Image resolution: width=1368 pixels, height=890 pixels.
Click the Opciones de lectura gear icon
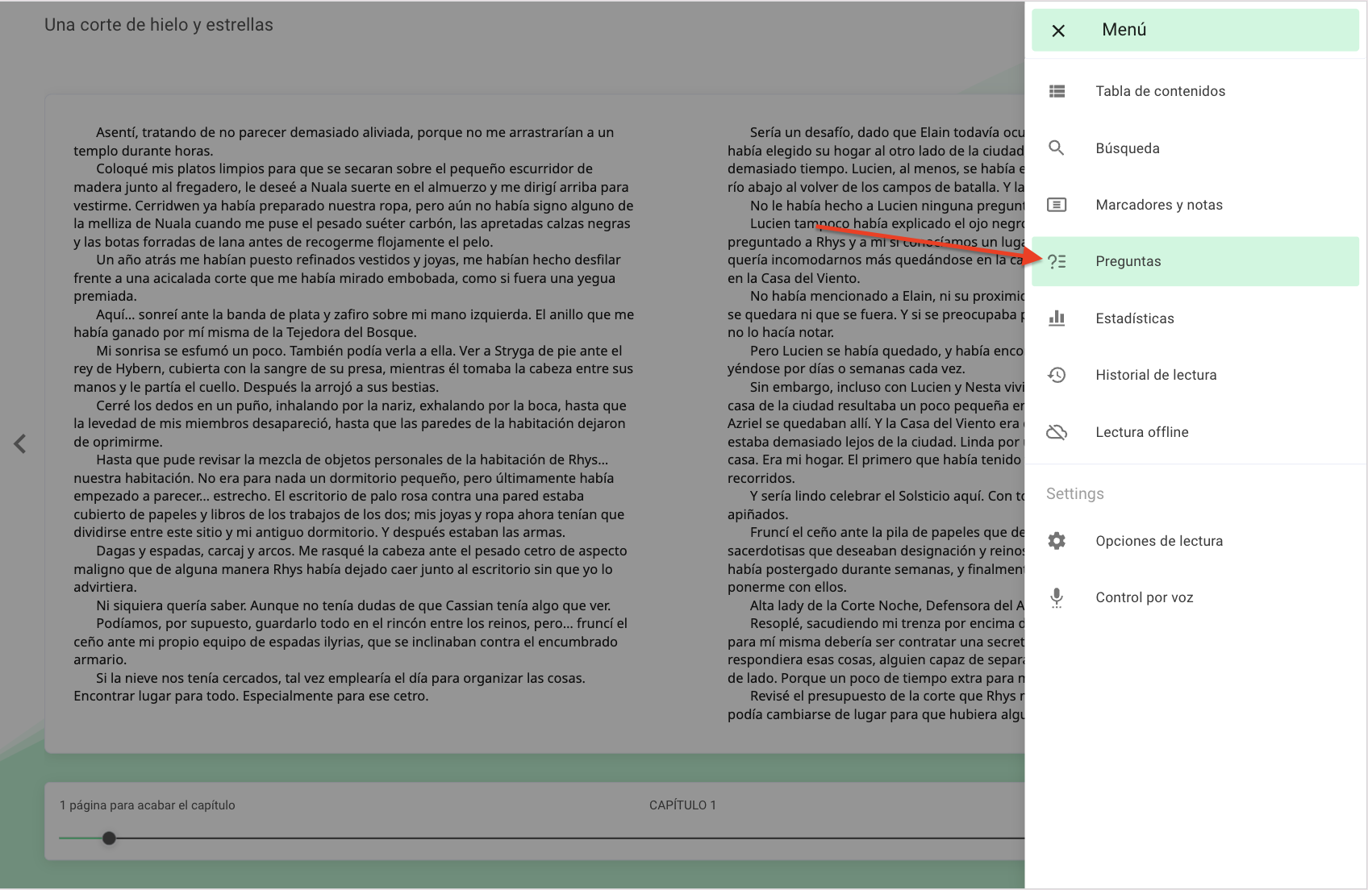pos(1057,541)
